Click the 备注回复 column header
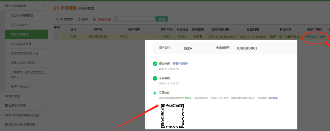 click(285, 29)
